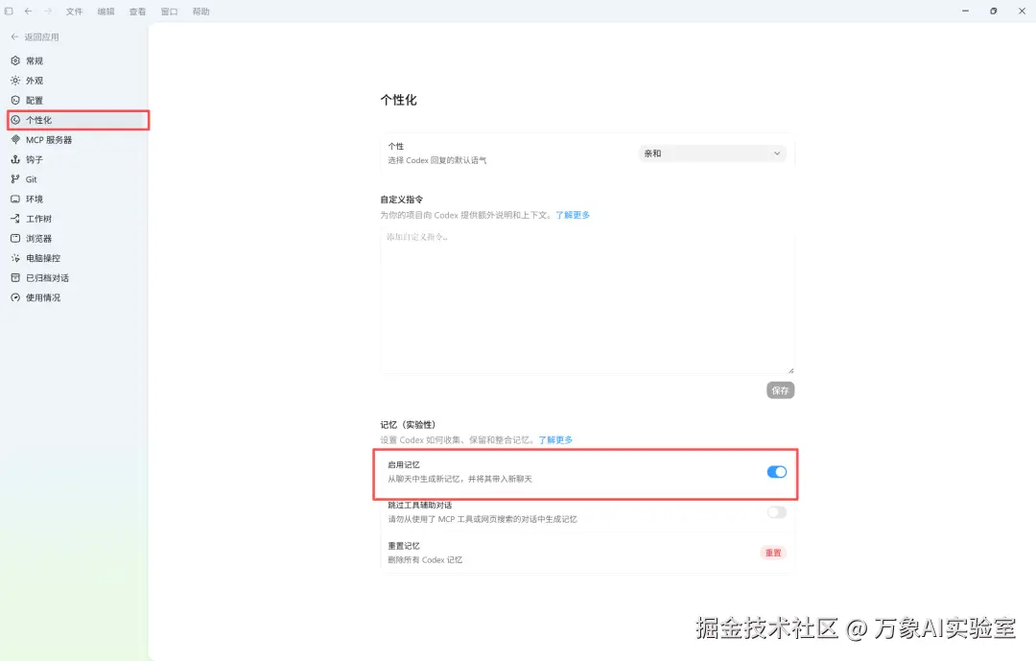Click the 返回应用 left arrow icon
This screenshot has width=1036, height=661.
14,37
